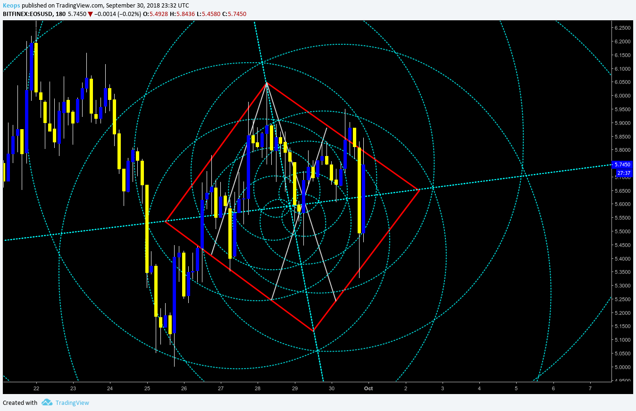Image resolution: width=636 pixels, height=411 pixels.
Task: Click the 5 date axis label
Action: 516,388
